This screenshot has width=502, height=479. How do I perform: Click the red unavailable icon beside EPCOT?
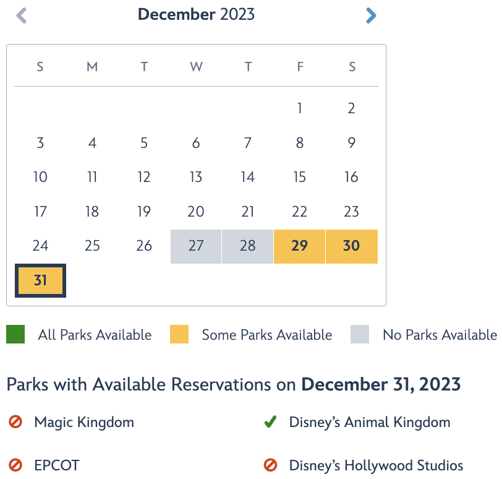pyautogui.click(x=15, y=465)
